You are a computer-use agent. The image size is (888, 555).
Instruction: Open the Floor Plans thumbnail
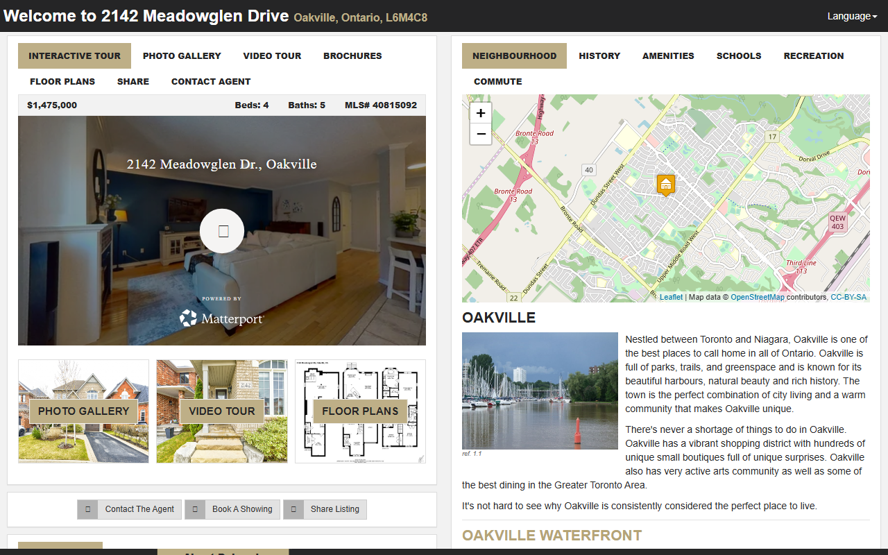click(x=360, y=411)
